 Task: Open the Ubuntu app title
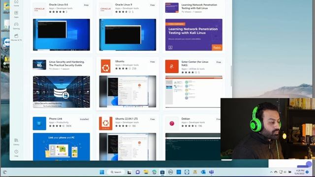120,61
